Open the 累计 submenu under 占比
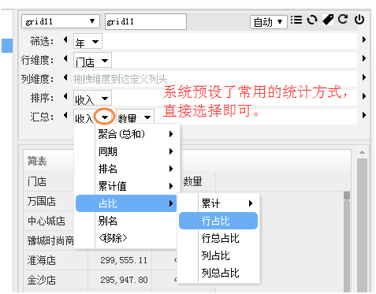Screen dimensions: 376x294 click(x=218, y=203)
